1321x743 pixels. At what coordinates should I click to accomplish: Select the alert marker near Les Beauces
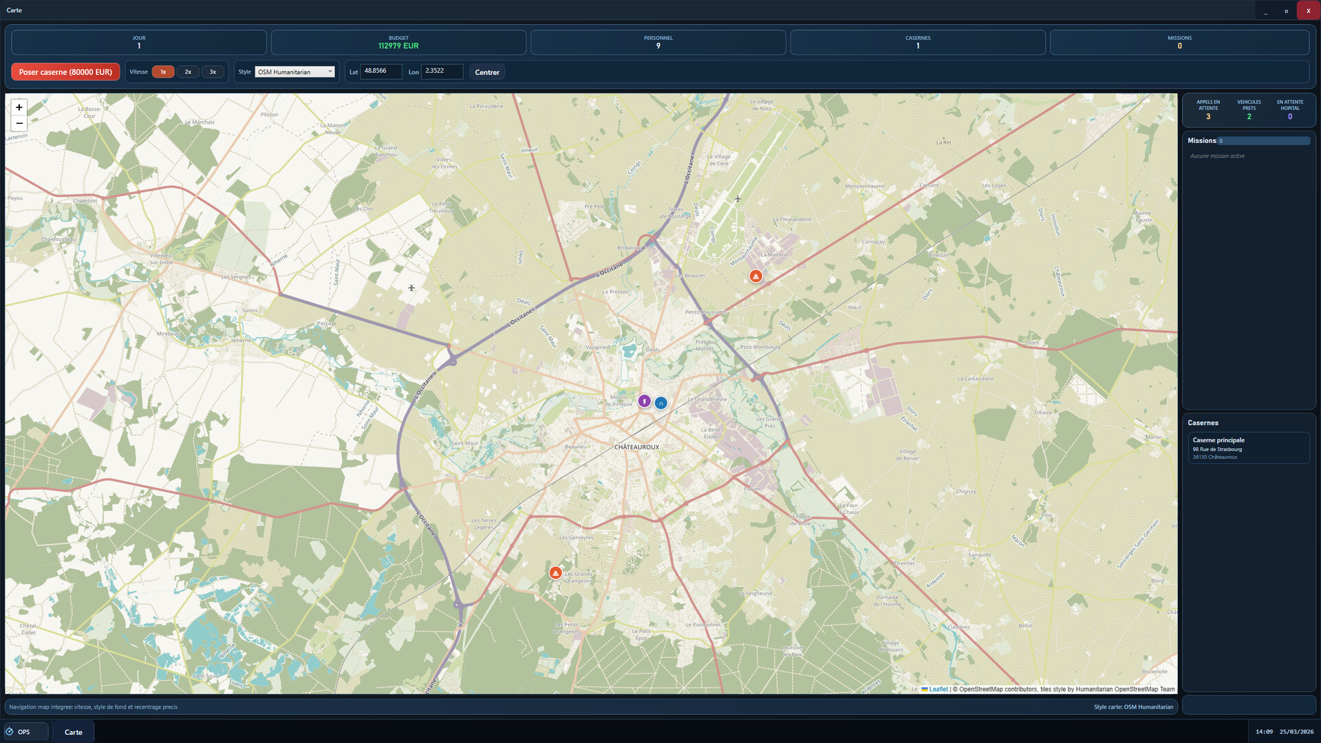[x=755, y=276]
